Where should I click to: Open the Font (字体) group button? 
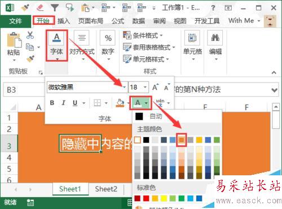(x=57, y=46)
